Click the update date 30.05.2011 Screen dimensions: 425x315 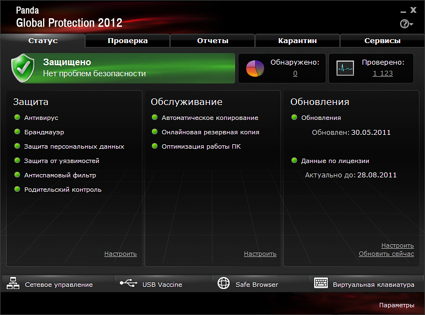(371, 133)
